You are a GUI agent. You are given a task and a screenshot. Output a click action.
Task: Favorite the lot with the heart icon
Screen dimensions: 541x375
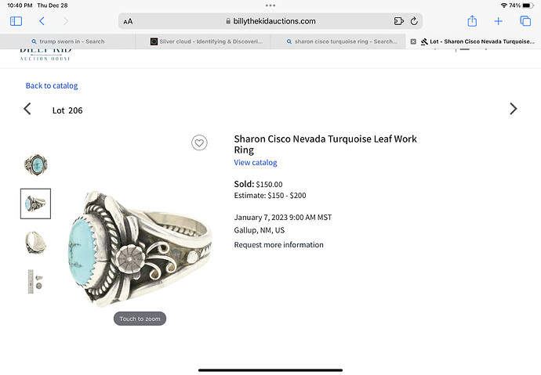199,142
